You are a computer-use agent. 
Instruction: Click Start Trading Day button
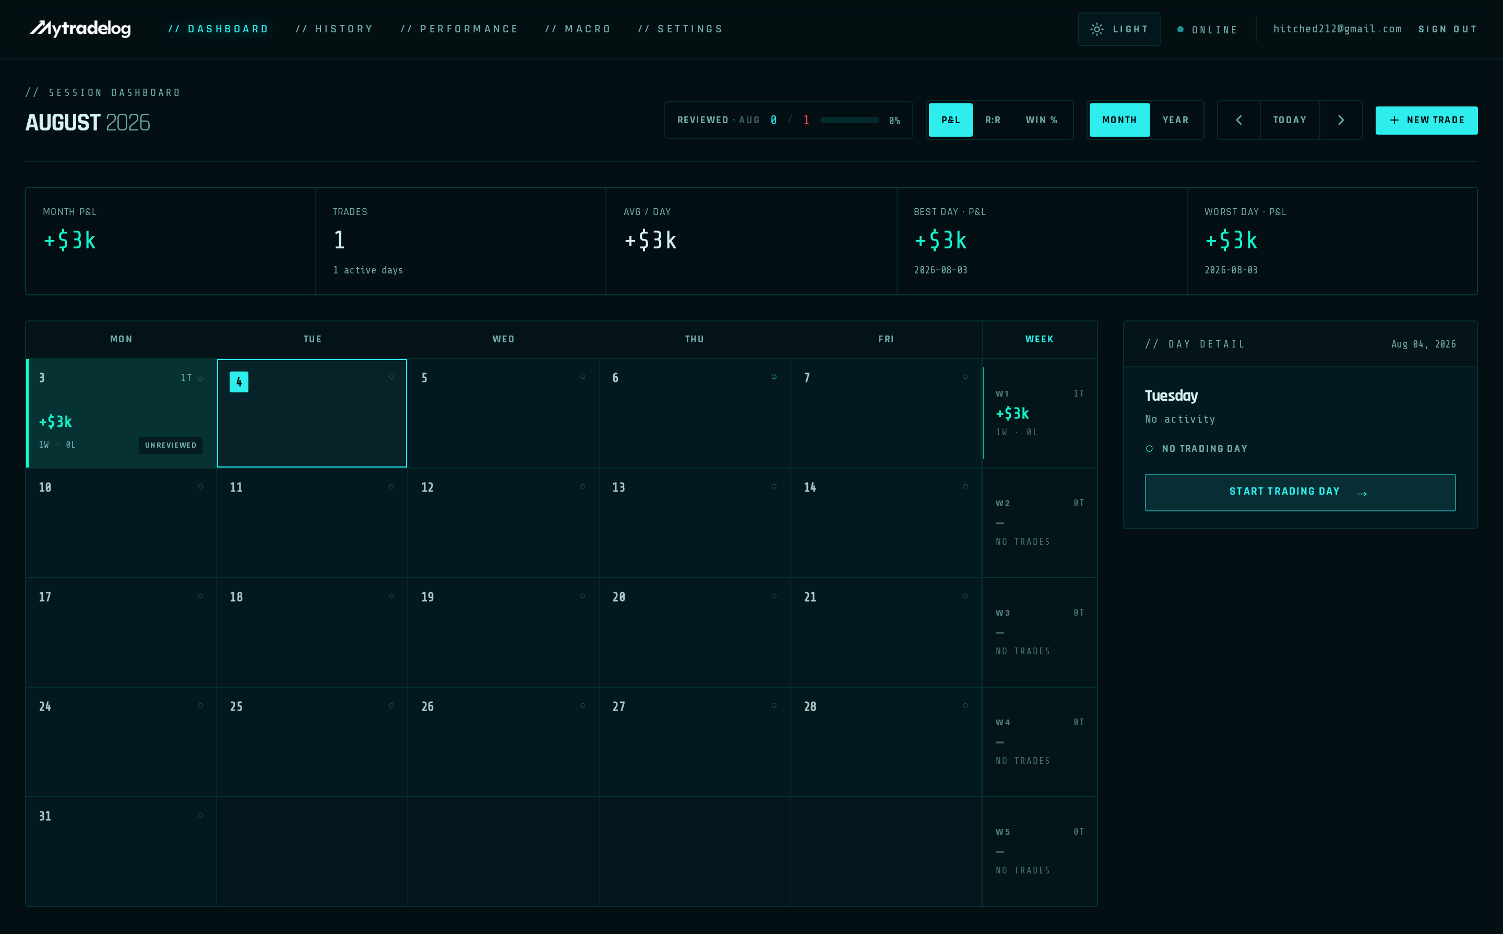click(x=1300, y=493)
